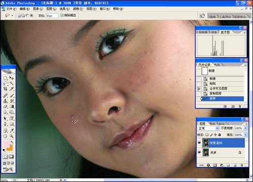Delete layer with Layers panel trash icon
The image size is (253, 182).
(241, 165)
